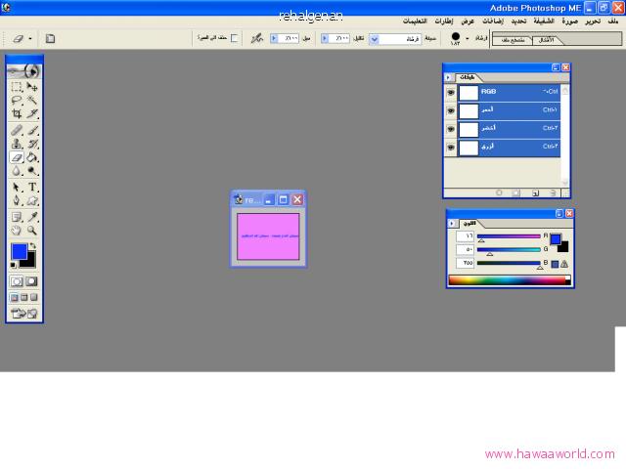Hide the RGB channel eye icon
Image resolution: width=626 pixels, height=469 pixels.
[451, 92]
